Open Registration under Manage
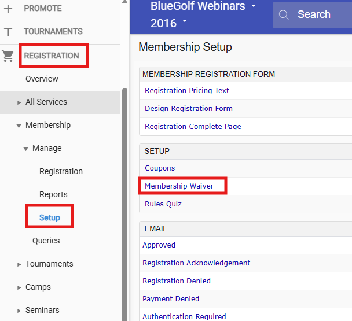Viewport: 352px width, 321px height. 61,171
